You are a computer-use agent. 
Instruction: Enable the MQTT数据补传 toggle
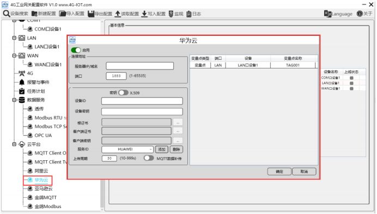149,158
